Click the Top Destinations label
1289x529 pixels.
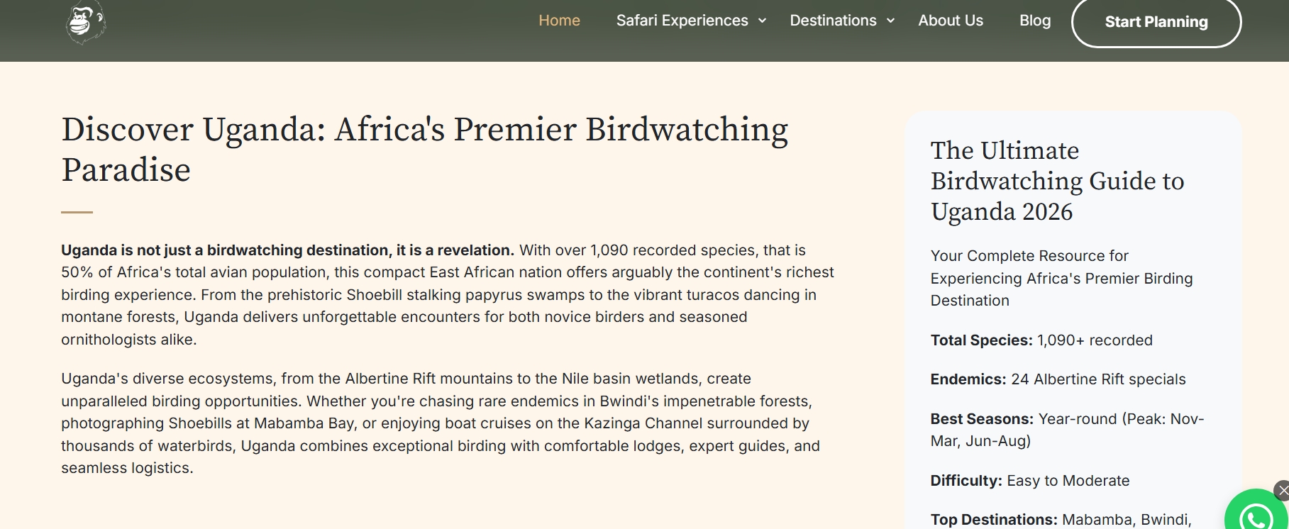pos(994,520)
